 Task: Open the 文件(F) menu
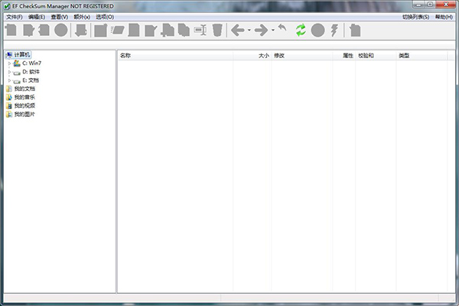15,17
